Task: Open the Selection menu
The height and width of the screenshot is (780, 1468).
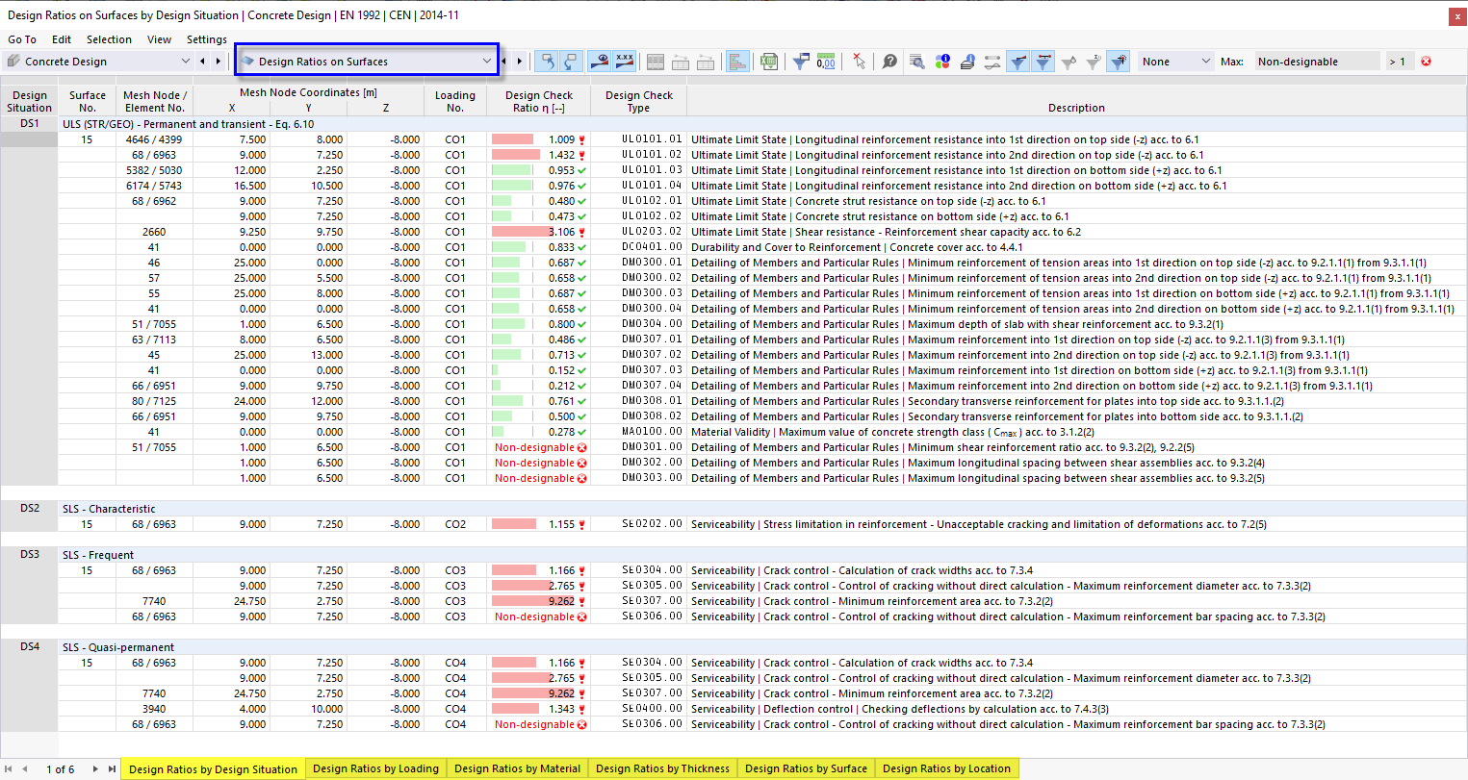Action: (109, 39)
